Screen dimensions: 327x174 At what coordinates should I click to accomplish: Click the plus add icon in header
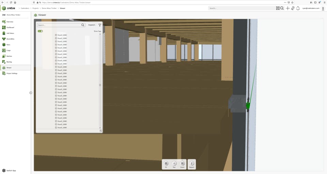(287, 8)
